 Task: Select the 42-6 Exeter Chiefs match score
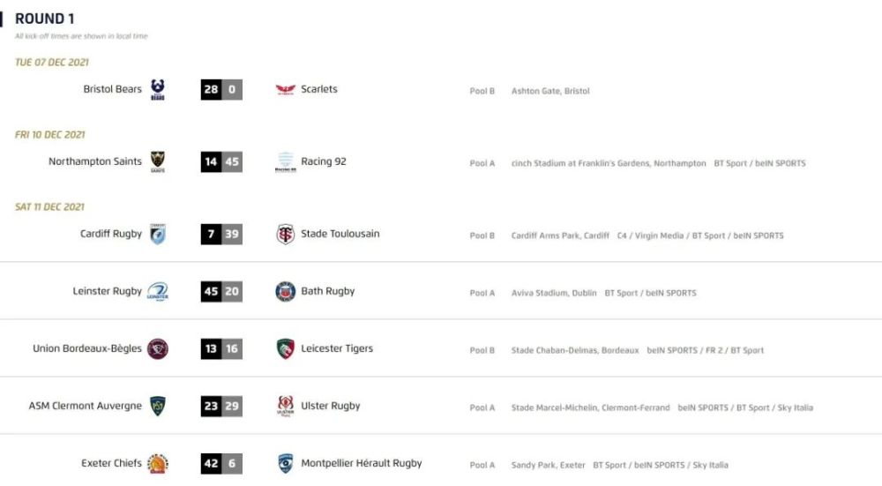click(x=221, y=463)
